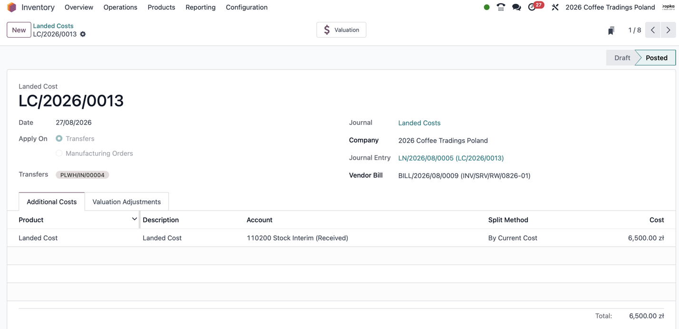Click the large LC/2026/0013 record title
This screenshot has height=329, width=679.
[x=71, y=101]
